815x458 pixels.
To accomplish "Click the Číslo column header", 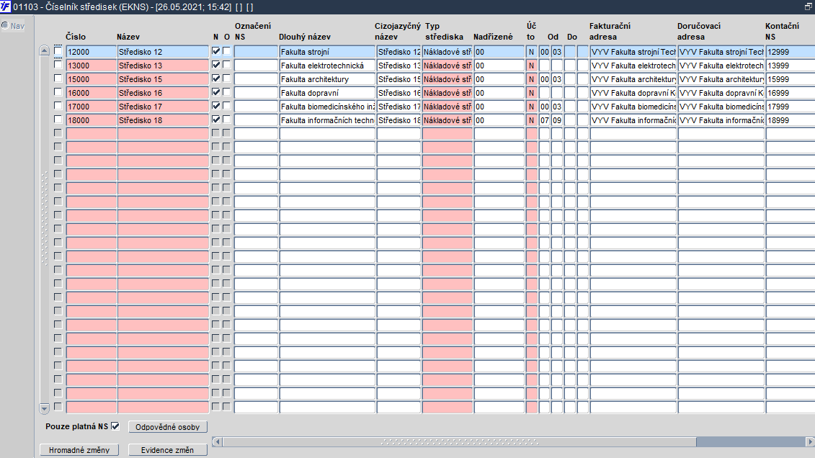I will [x=76, y=37].
